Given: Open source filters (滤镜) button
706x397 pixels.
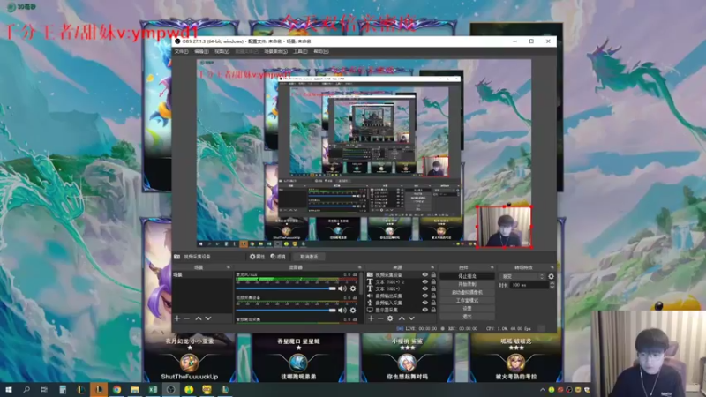Looking at the screenshot, I should 278,257.
